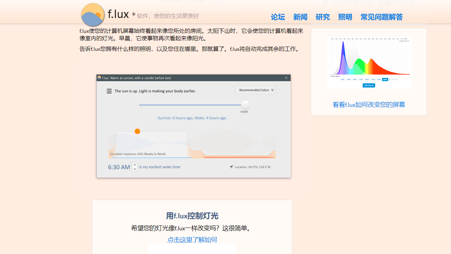Follow the 点击这里了解如何 link
451x254 pixels.
pyautogui.click(x=192, y=240)
